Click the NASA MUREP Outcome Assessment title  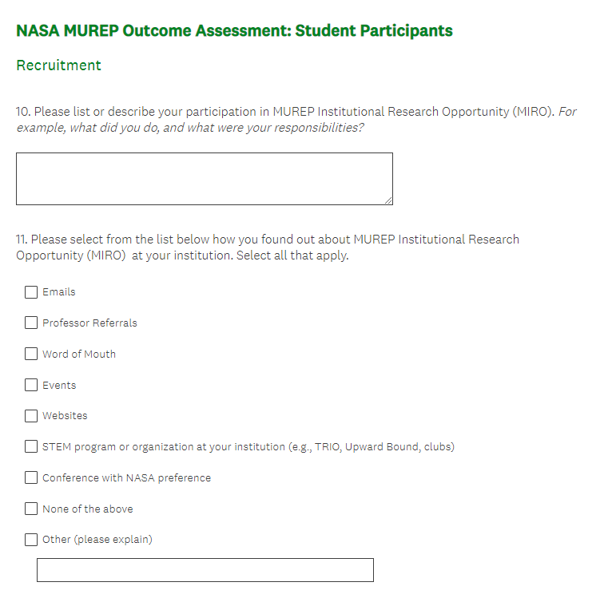point(234,31)
